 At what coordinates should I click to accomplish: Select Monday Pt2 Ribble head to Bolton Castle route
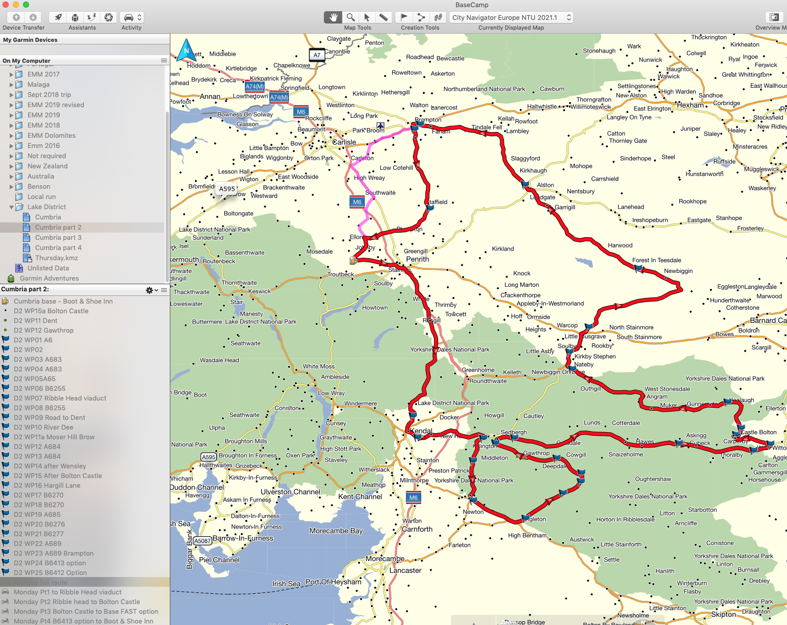coord(77,602)
